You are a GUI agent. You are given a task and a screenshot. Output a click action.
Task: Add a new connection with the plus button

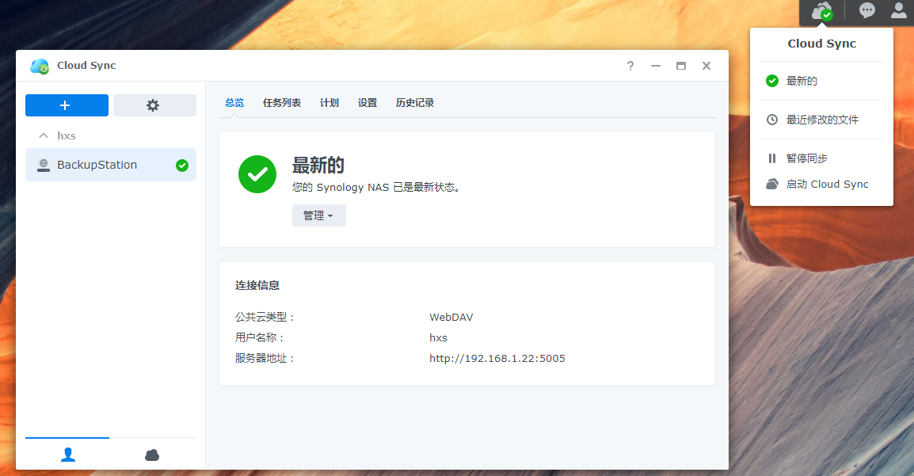point(67,105)
